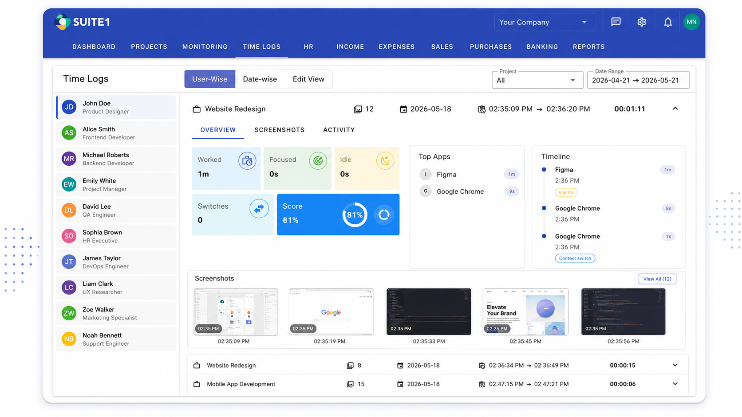This screenshot has width=742, height=417.
Task: Click the briefcase icon of expanded Website Redesign
Action: tap(197, 109)
